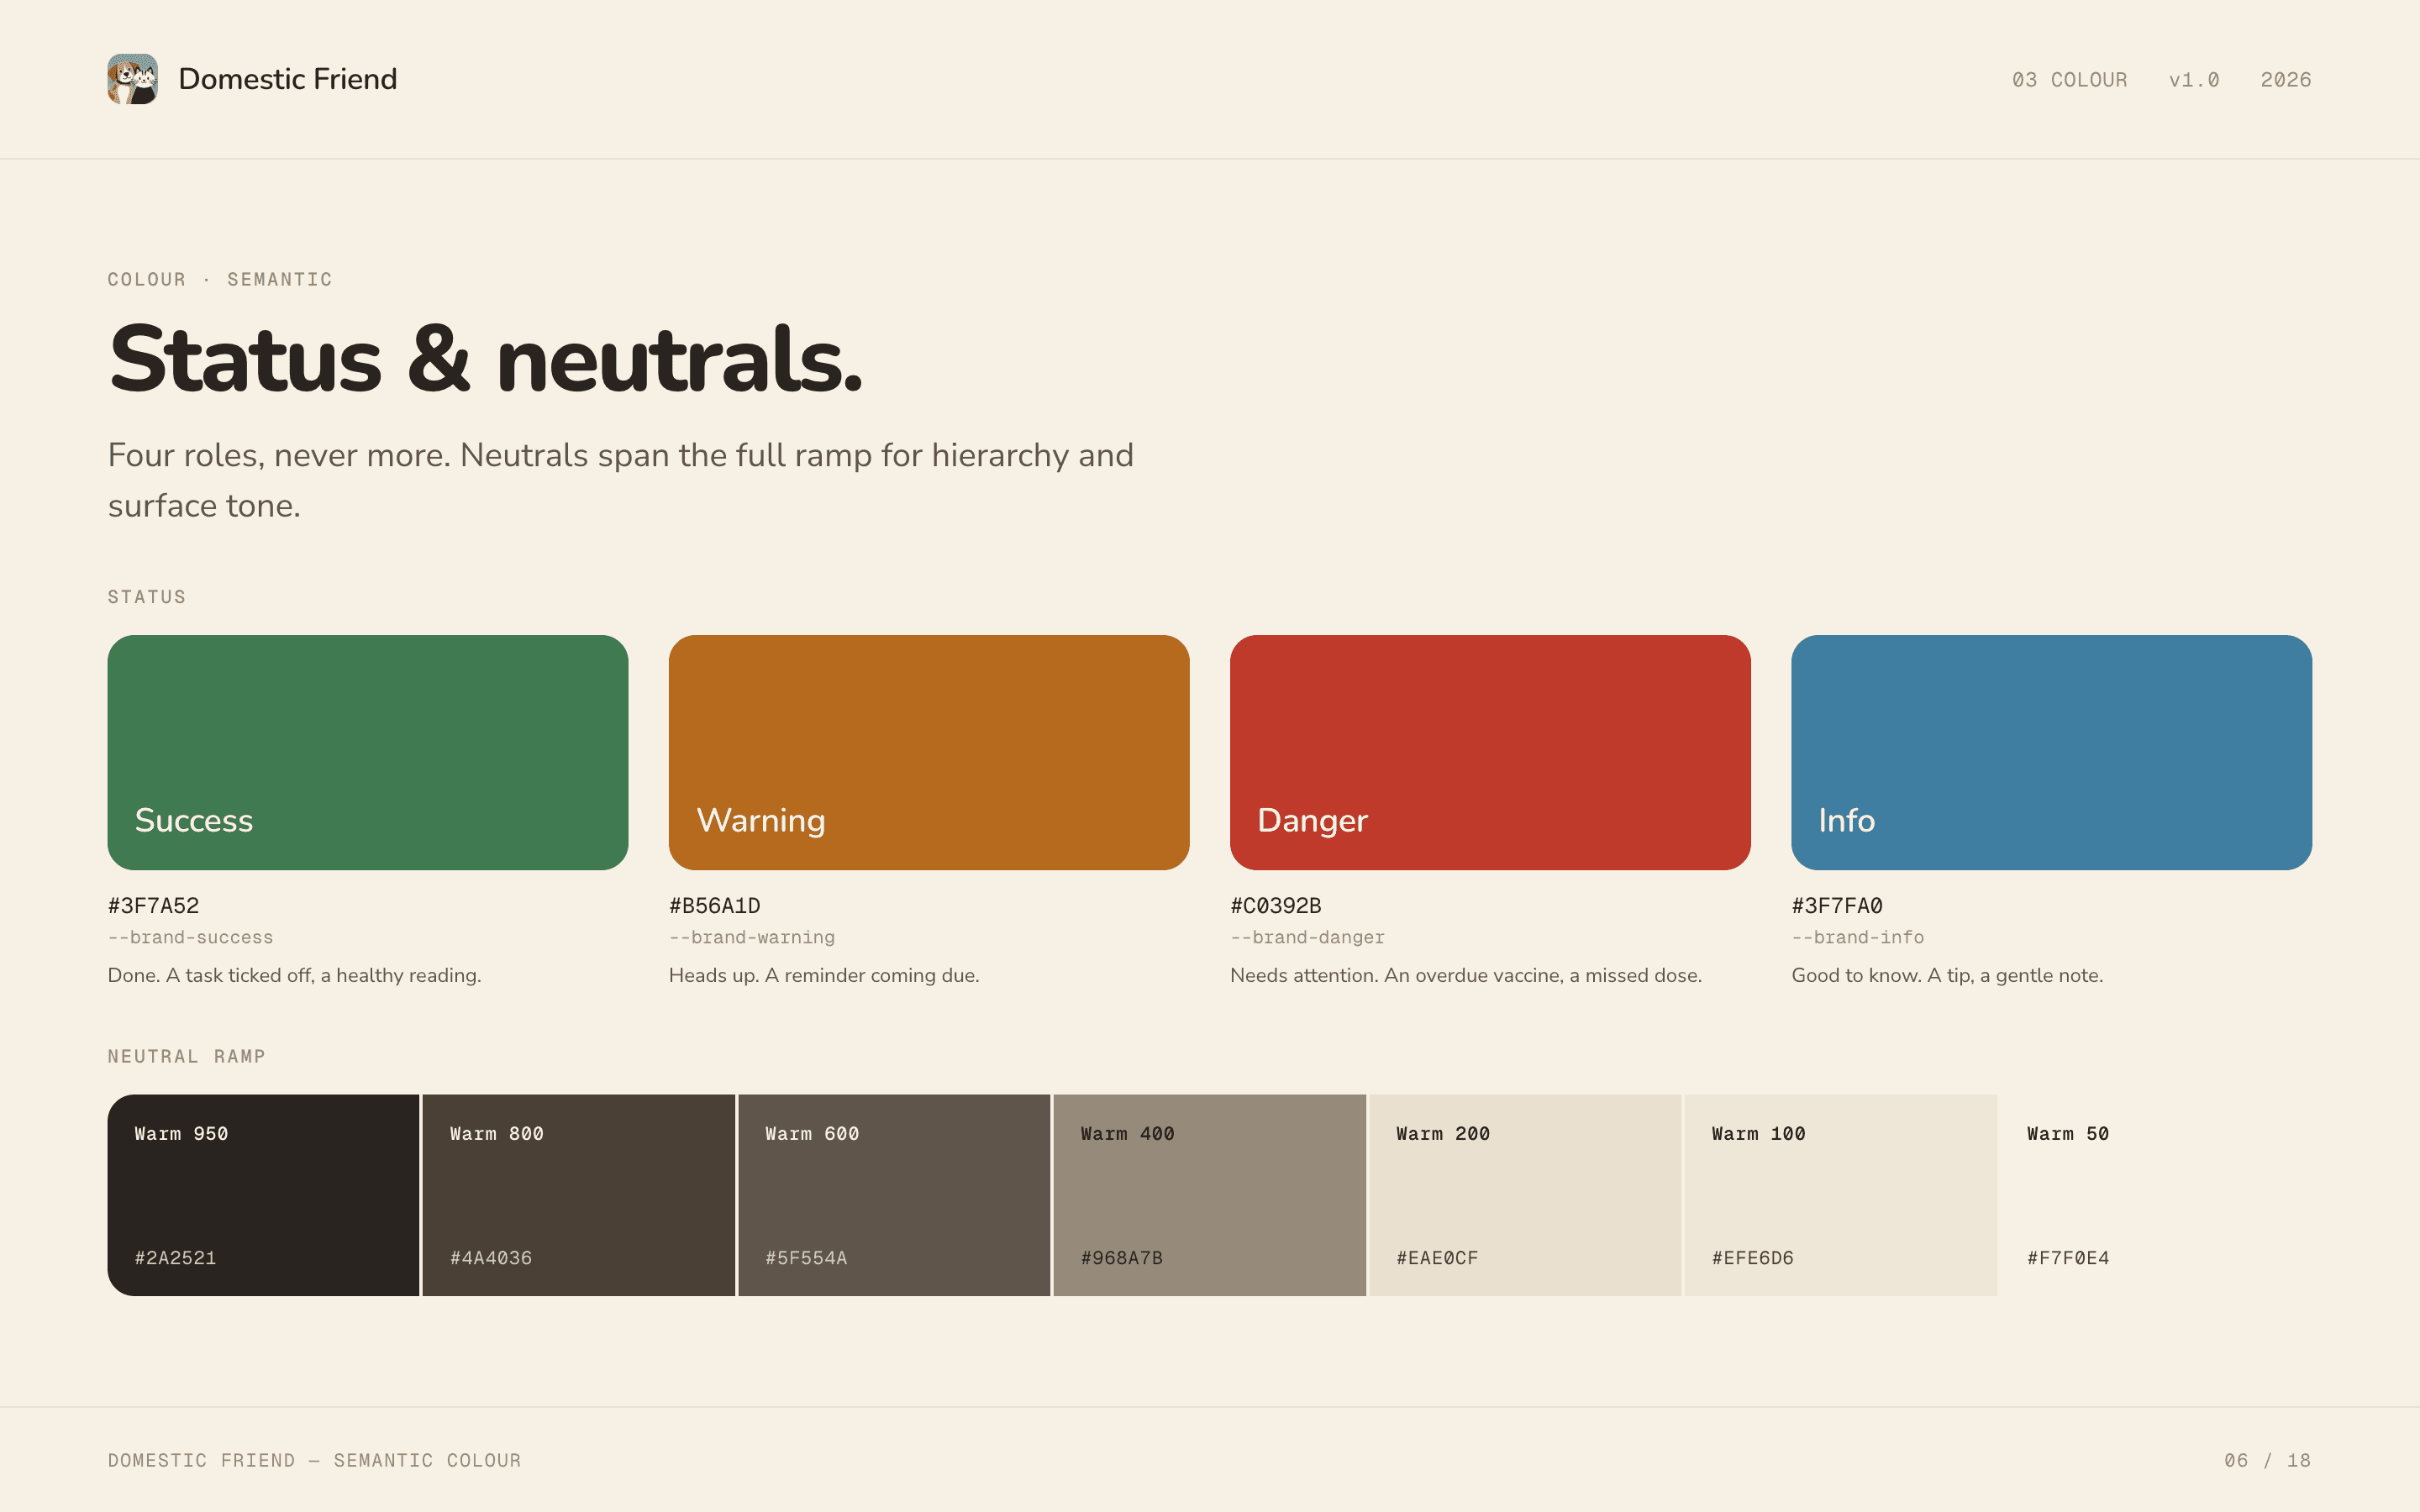This screenshot has height=1512, width=2420.
Task: Click the 03 COLOUR header label
Action: click(x=2069, y=80)
